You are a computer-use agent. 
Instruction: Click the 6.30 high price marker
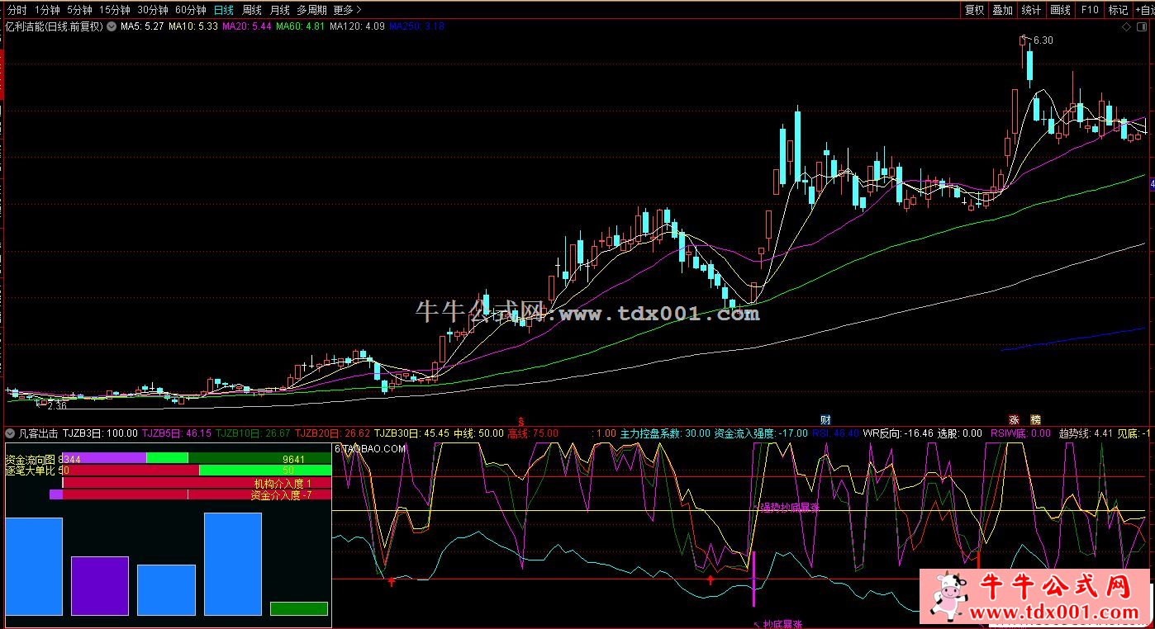tap(1043, 40)
